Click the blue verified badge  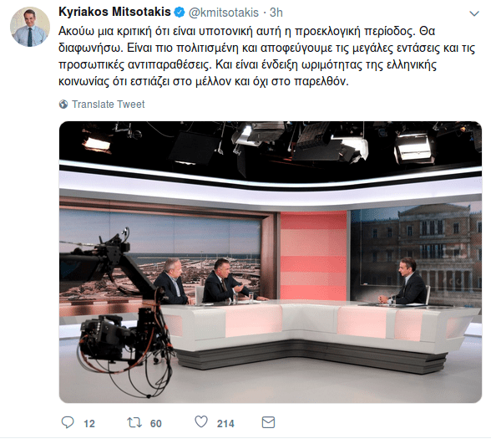pos(179,13)
